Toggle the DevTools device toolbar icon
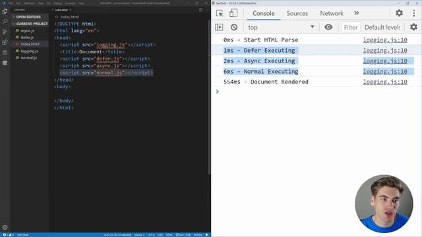 (233, 13)
